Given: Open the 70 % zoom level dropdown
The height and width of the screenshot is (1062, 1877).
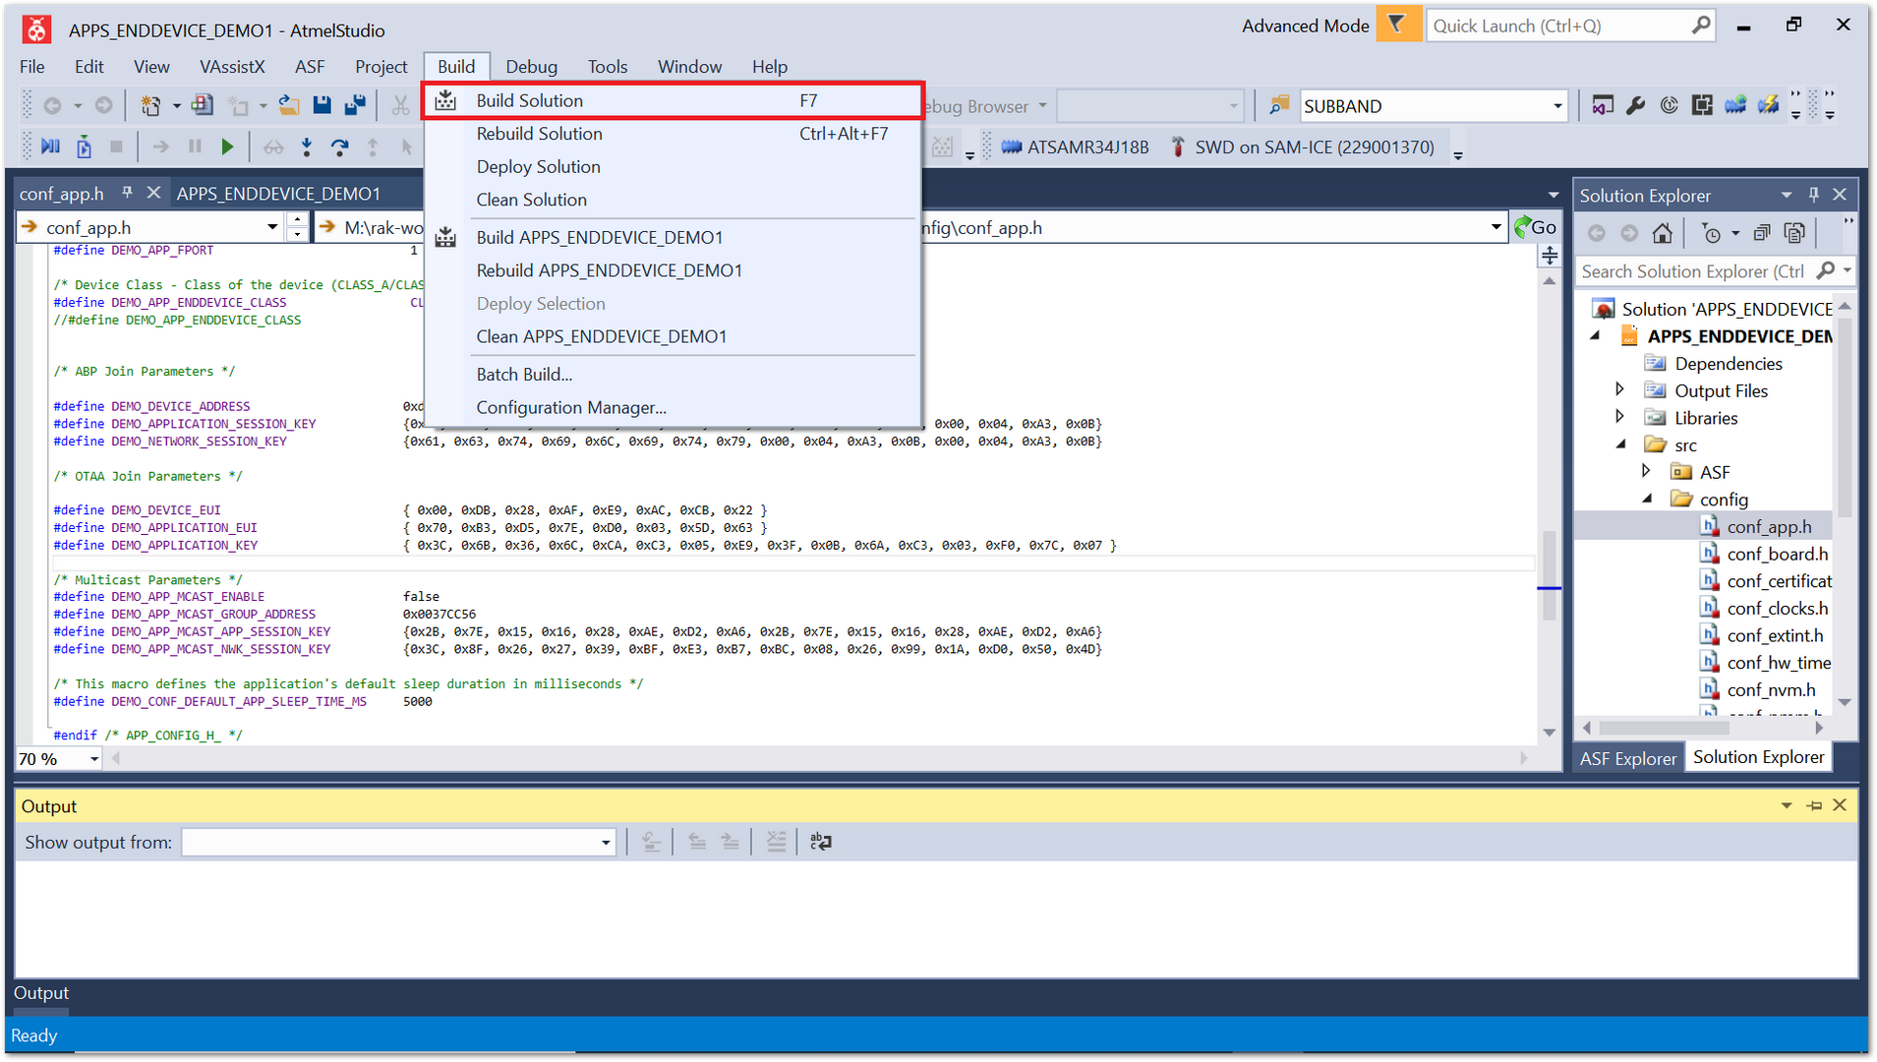Looking at the screenshot, I should (x=94, y=759).
